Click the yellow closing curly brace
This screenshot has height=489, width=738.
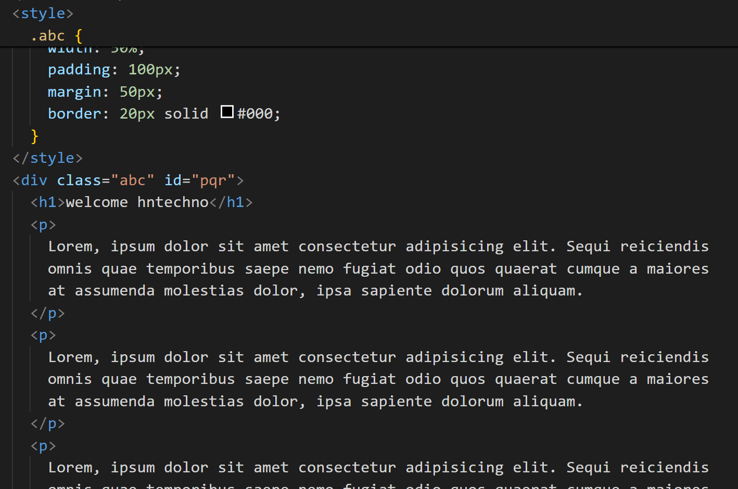[x=35, y=136]
